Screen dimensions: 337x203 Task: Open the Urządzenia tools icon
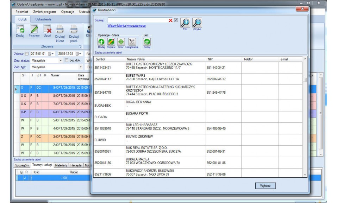(132, 42)
